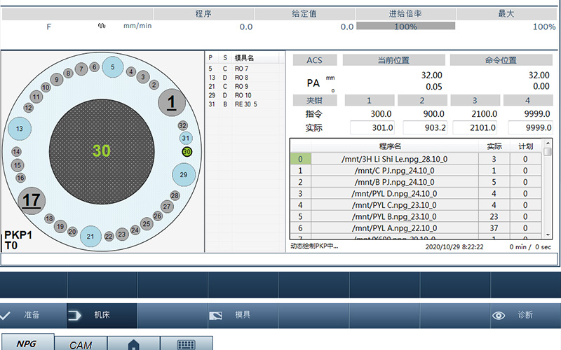Click the 模具 tool icon
The image size is (561, 350).
216,316
